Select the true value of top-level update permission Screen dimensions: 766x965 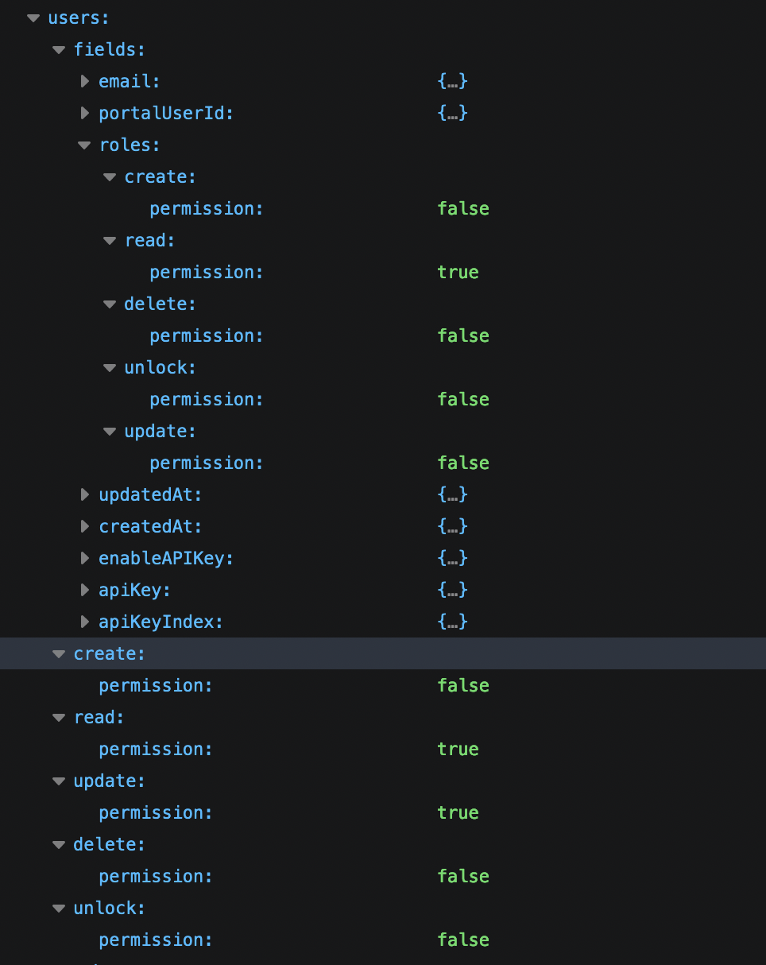click(458, 812)
